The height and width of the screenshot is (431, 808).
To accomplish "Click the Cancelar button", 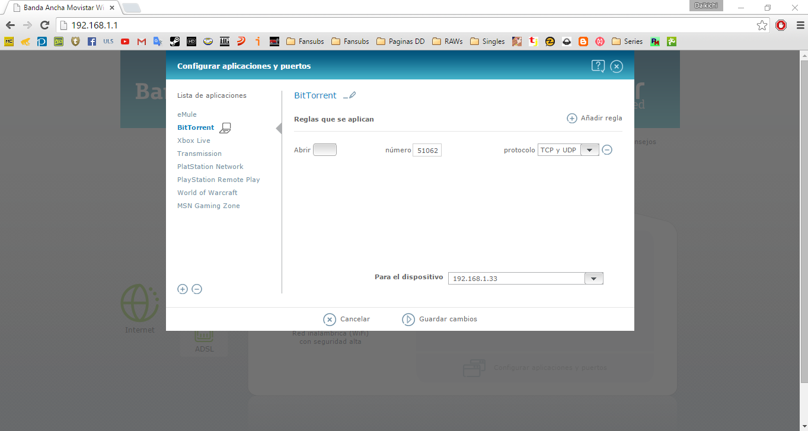I will (347, 319).
